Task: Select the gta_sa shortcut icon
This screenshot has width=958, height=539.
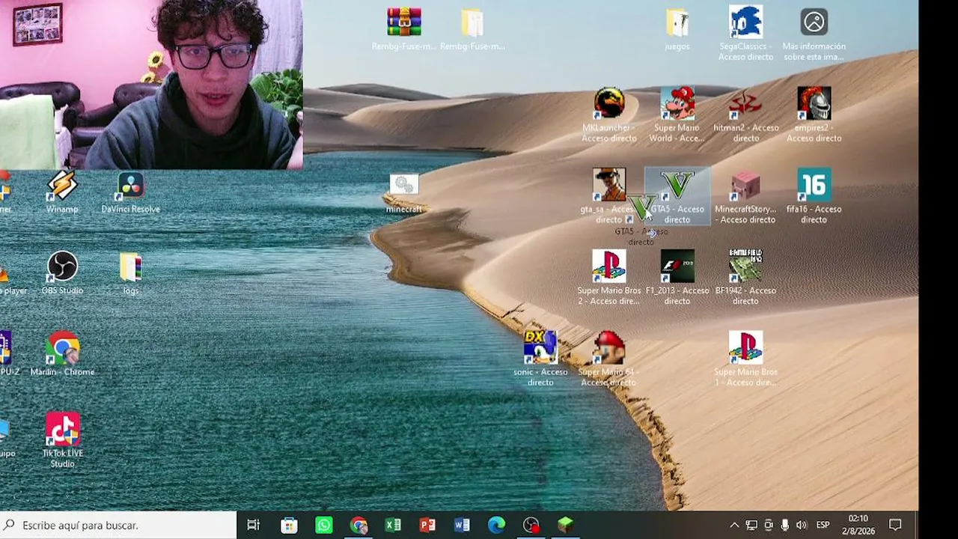Action: (609, 185)
